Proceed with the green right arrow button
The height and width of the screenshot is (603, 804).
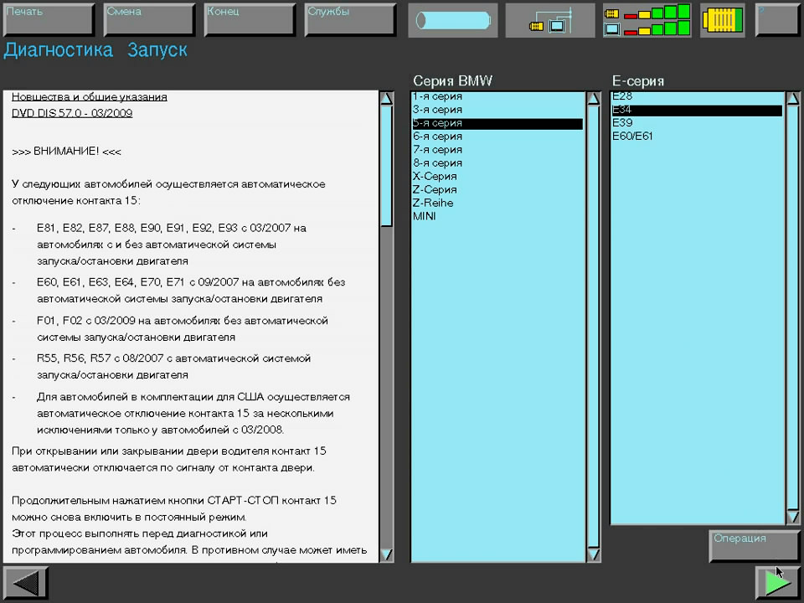[x=777, y=582]
